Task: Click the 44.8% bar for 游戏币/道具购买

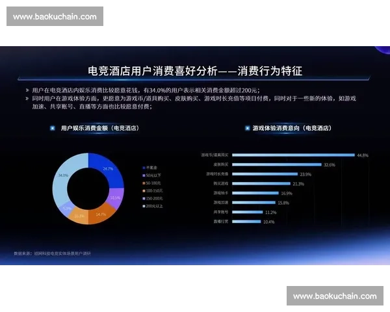Action: (292, 155)
